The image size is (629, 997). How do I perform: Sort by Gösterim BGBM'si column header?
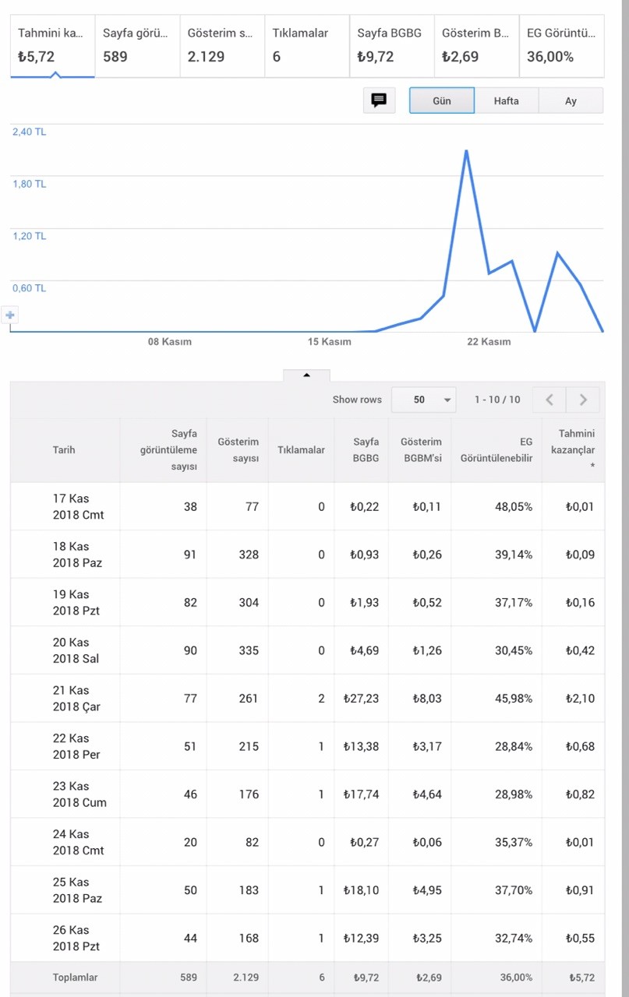(x=420, y=449)
